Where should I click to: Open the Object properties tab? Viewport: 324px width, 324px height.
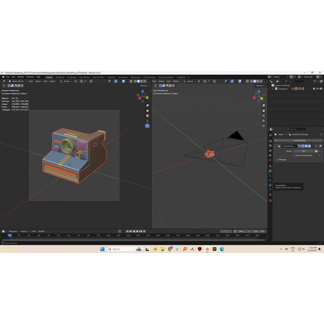pos(270,166)
